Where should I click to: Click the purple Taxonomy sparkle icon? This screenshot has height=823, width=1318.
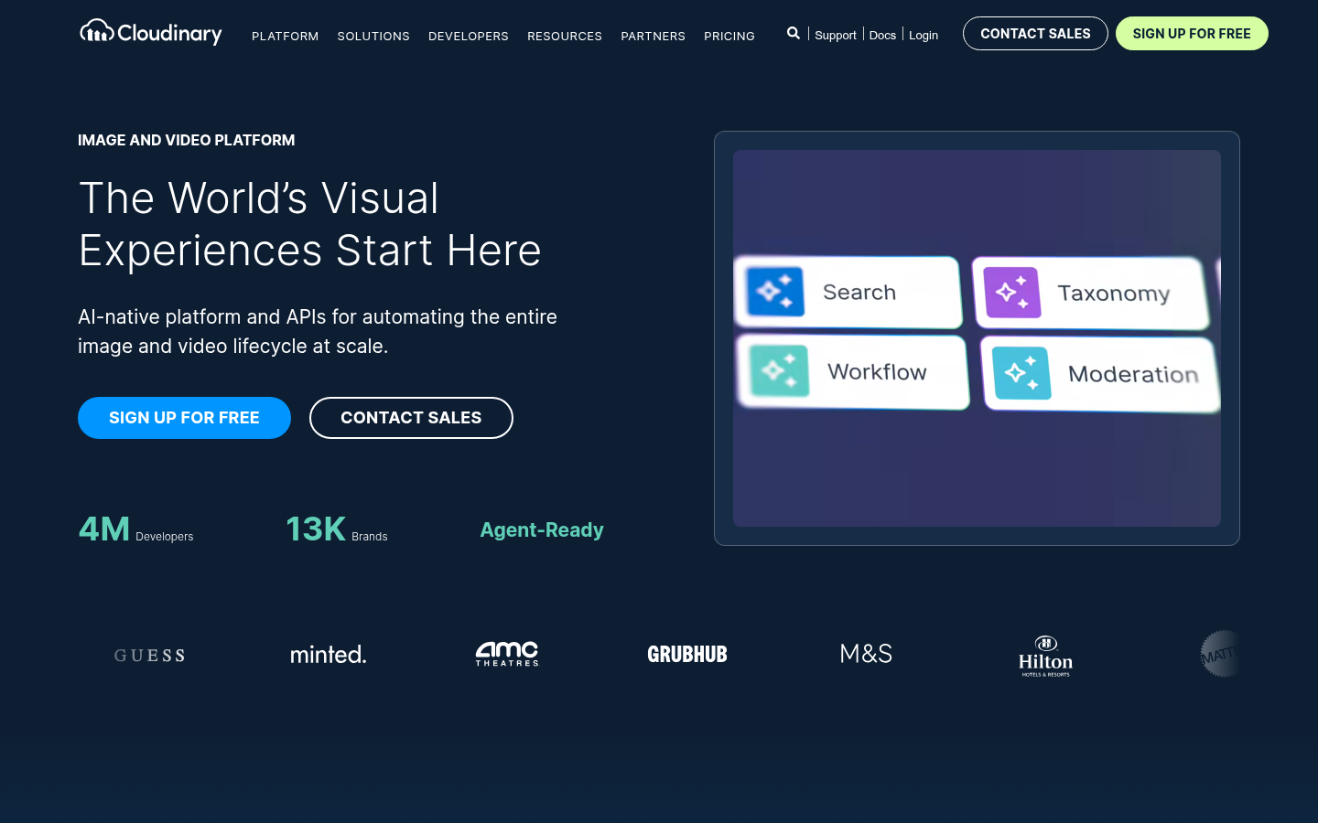(x=1012, y=293)
